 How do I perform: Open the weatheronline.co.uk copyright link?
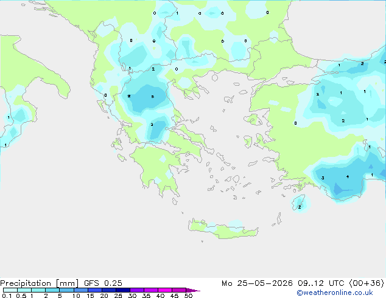(x=334, y=293)
